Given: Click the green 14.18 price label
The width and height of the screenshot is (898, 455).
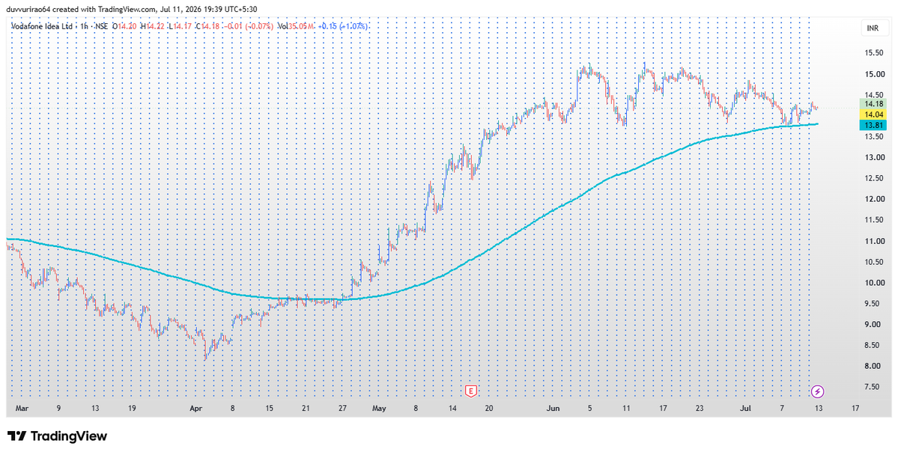Looking at the screenshot, I should 873,103.
